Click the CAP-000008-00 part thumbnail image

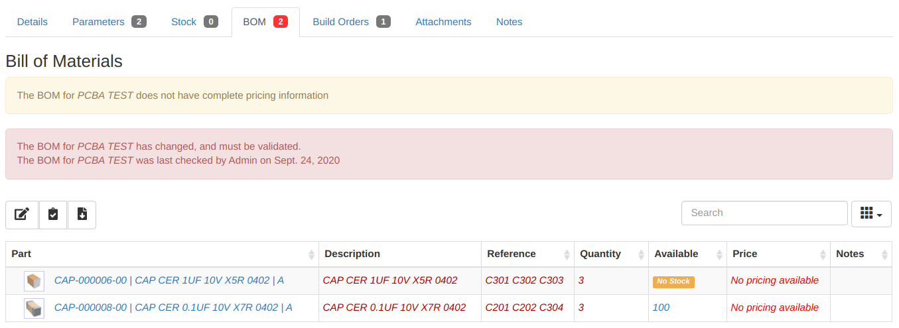point(34,308)
